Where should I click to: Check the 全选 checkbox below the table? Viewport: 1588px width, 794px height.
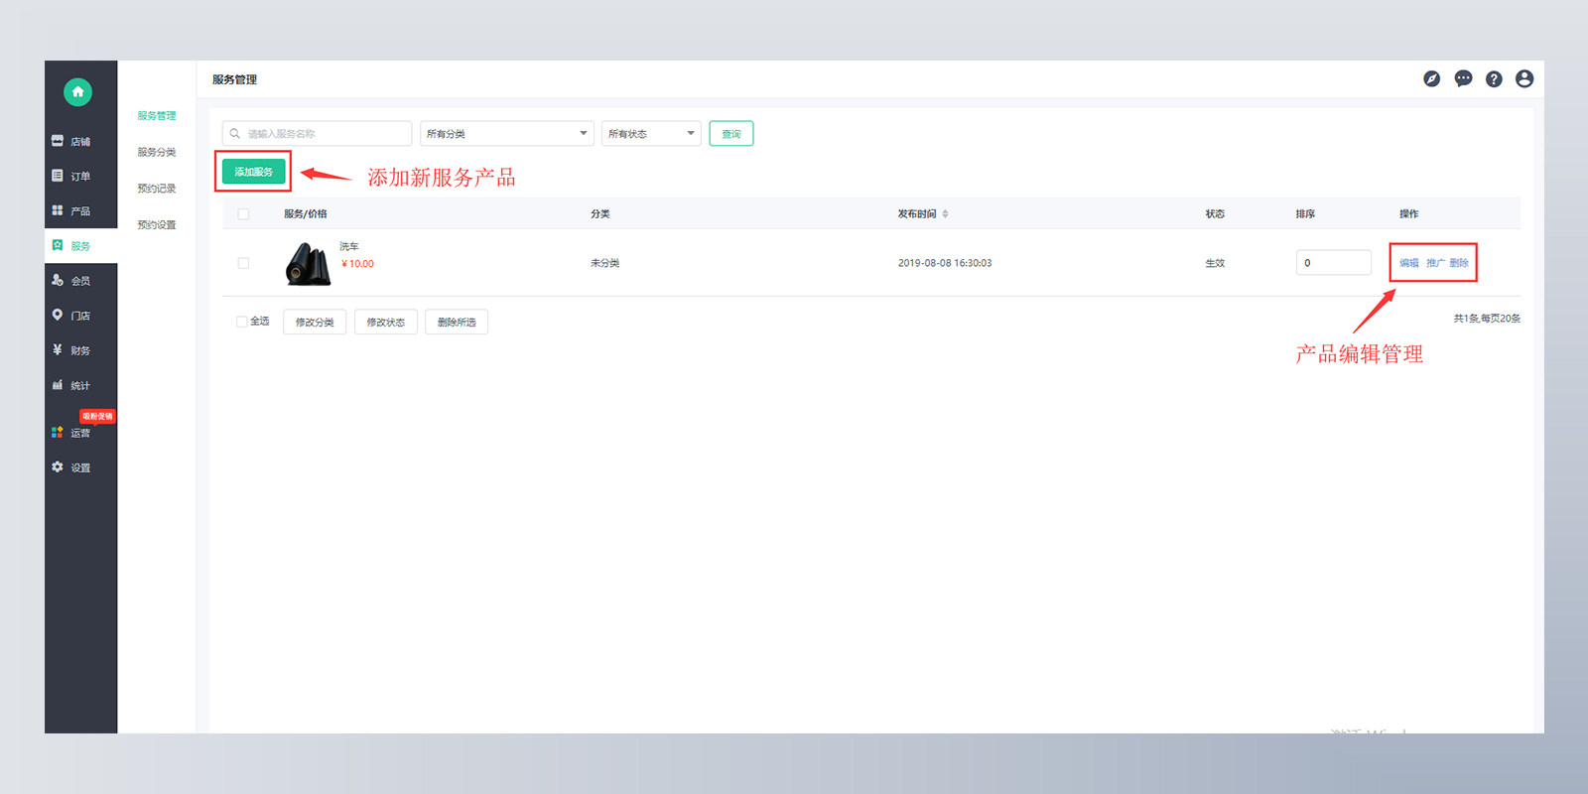coord(241,322)
